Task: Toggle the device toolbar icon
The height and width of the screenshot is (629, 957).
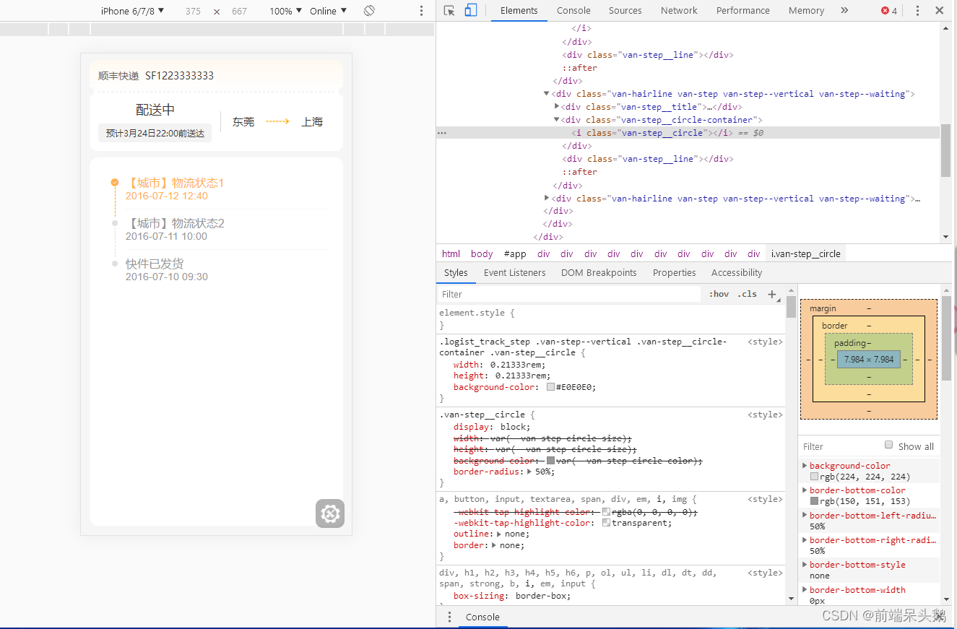Action: pyautogui.click(x=471, y=11)
